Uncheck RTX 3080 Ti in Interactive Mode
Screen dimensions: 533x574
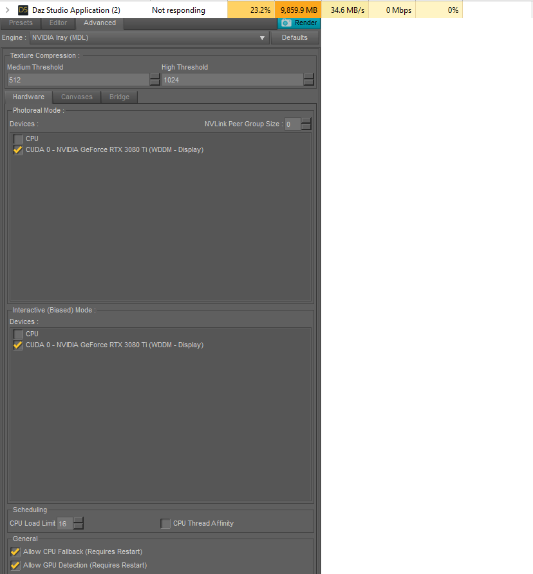click(x=18, y=345)
